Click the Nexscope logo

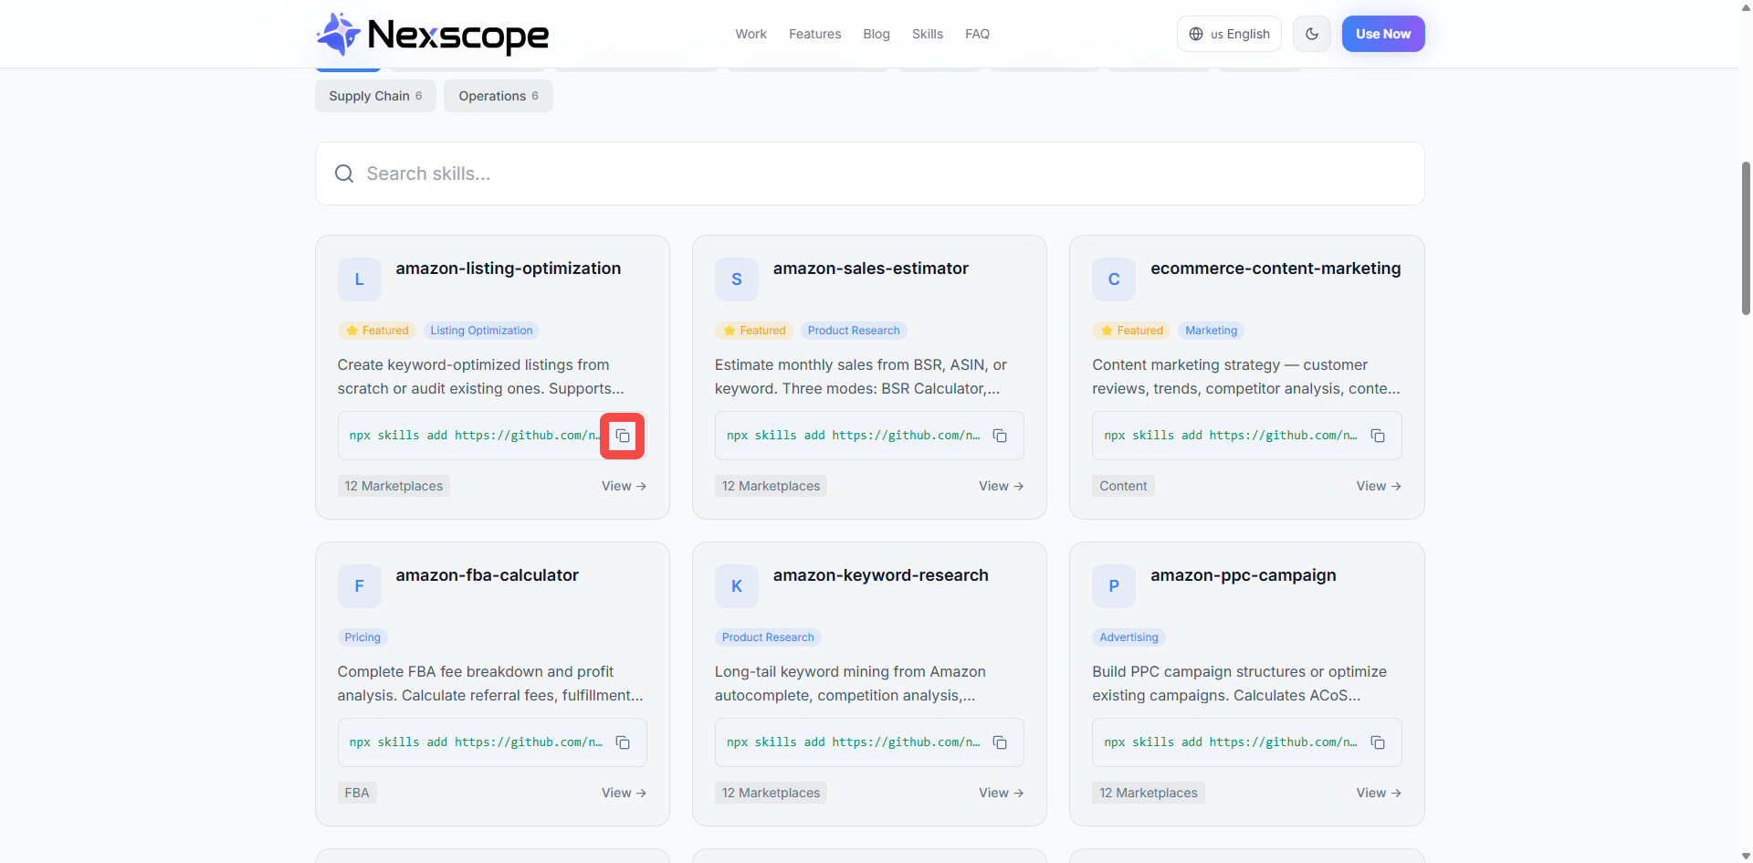pos(432,34)
